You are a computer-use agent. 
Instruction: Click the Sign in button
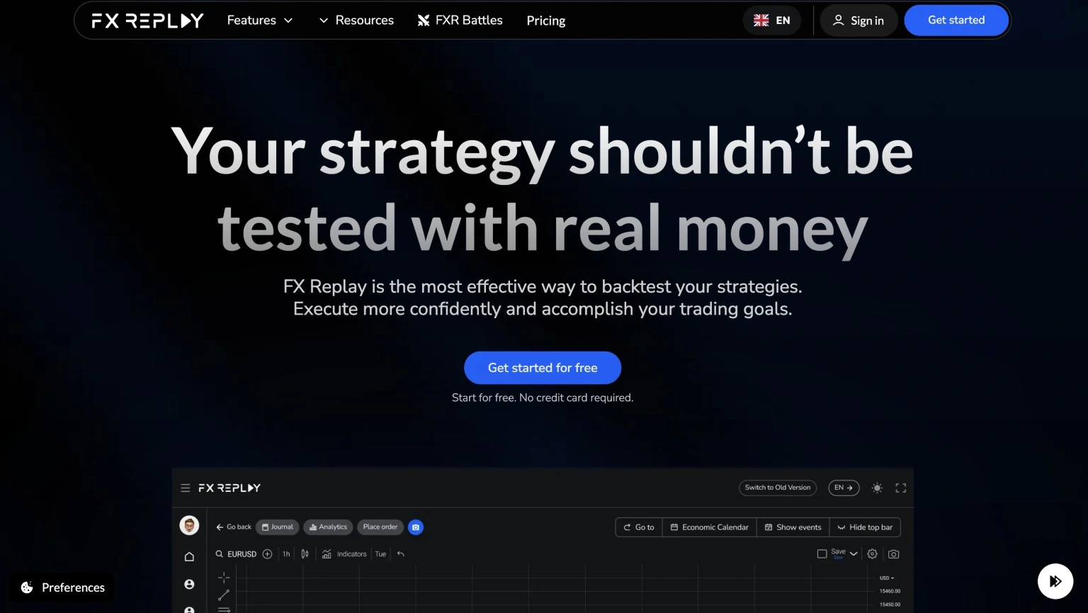point(858,21)
